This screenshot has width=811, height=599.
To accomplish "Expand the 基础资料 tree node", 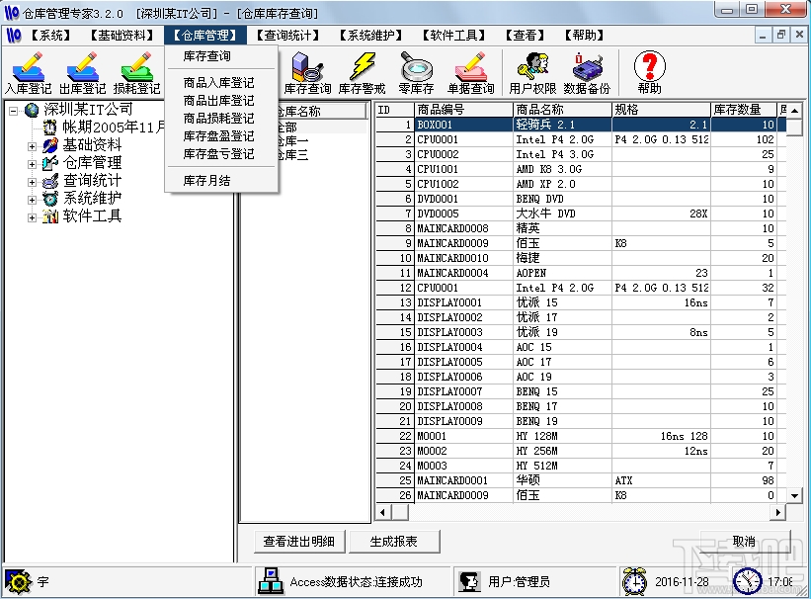I will click(33, 146).
